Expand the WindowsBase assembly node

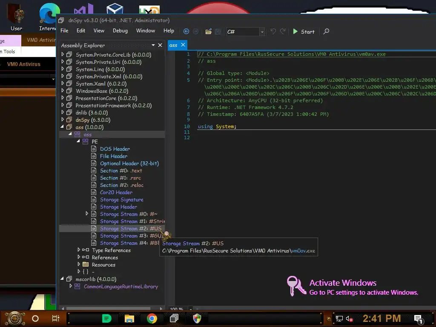click(63, 91)
